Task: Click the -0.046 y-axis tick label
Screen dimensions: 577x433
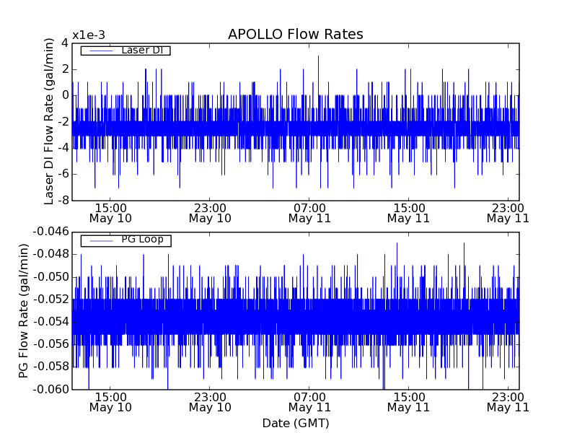Action: coord(50,231)
